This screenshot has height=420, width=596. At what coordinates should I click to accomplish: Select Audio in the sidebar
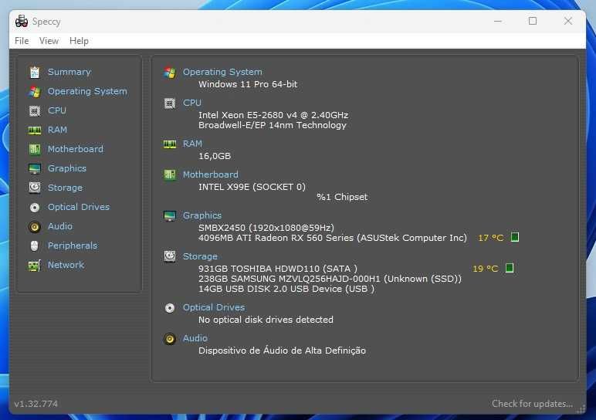[60, 226]
